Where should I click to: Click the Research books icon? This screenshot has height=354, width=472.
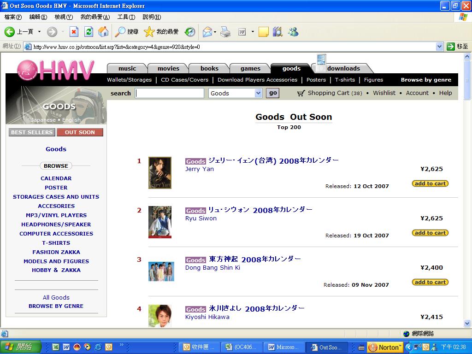click(x=277, y=32)
